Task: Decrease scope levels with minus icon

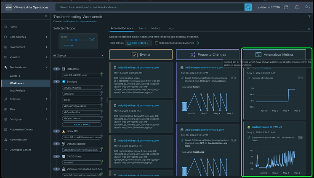Action: click(90, 40)
